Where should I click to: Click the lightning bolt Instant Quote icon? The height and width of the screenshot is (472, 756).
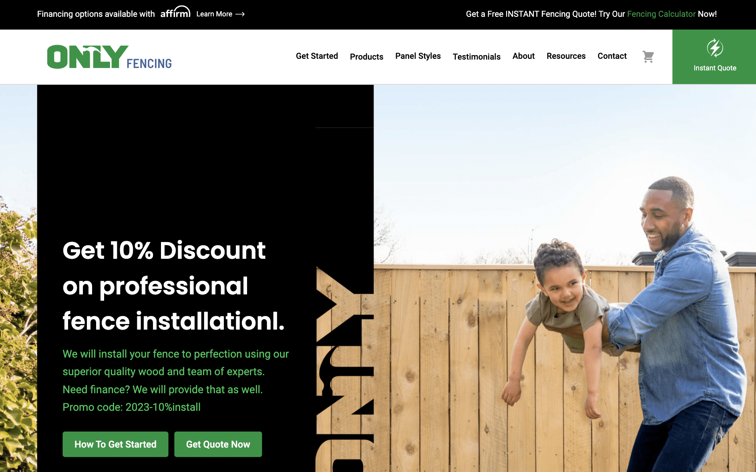[x=715, y=48]
